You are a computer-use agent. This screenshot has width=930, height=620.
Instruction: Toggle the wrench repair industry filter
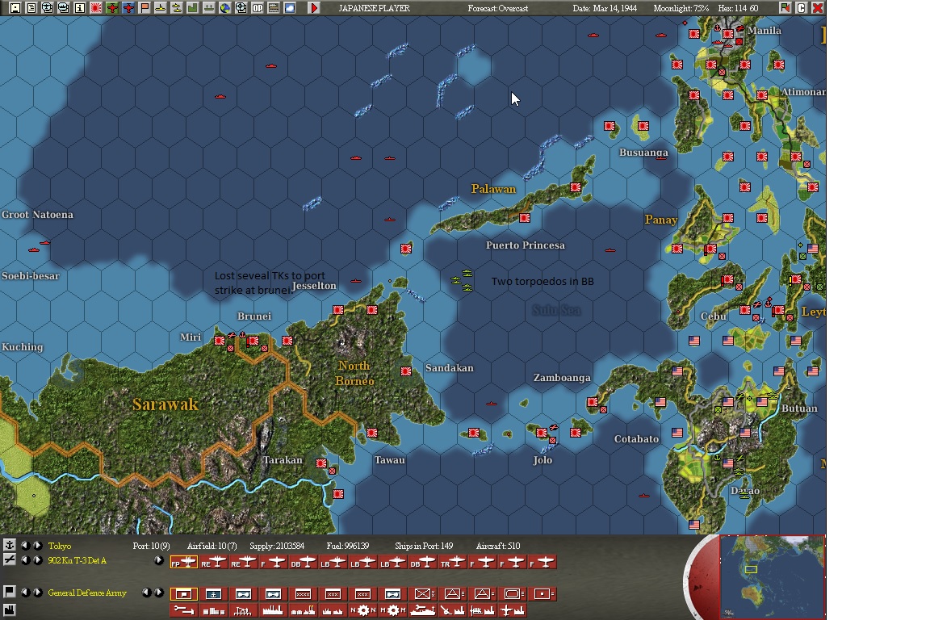(x=184, y=610)
